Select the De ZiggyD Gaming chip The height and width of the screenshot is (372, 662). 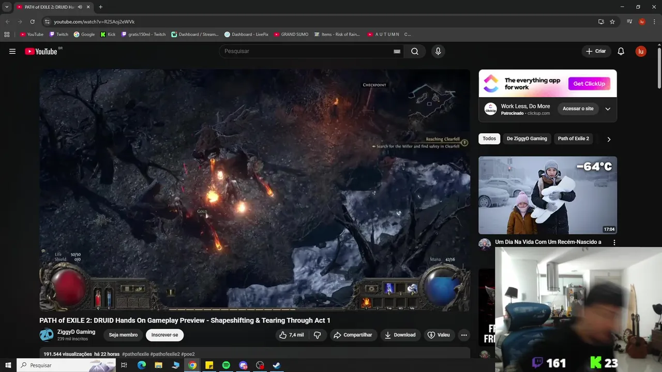pos(526,138)
